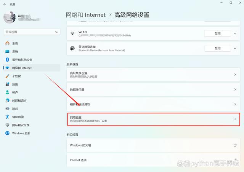Image resolution: width=244 pixels, height=172 pixels.
Task: Open 网络重置 via its chevron
Action: (x=235, y=119)
